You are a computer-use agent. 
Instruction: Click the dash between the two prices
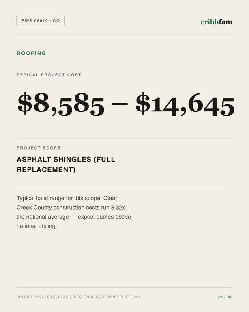[120, 104]
